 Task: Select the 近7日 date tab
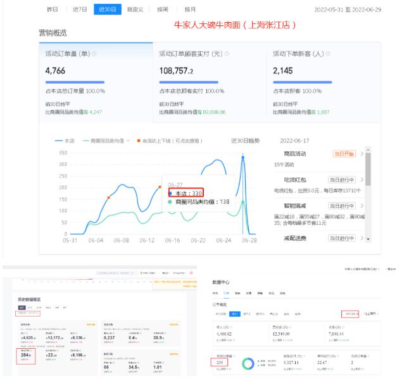[80, 9]
